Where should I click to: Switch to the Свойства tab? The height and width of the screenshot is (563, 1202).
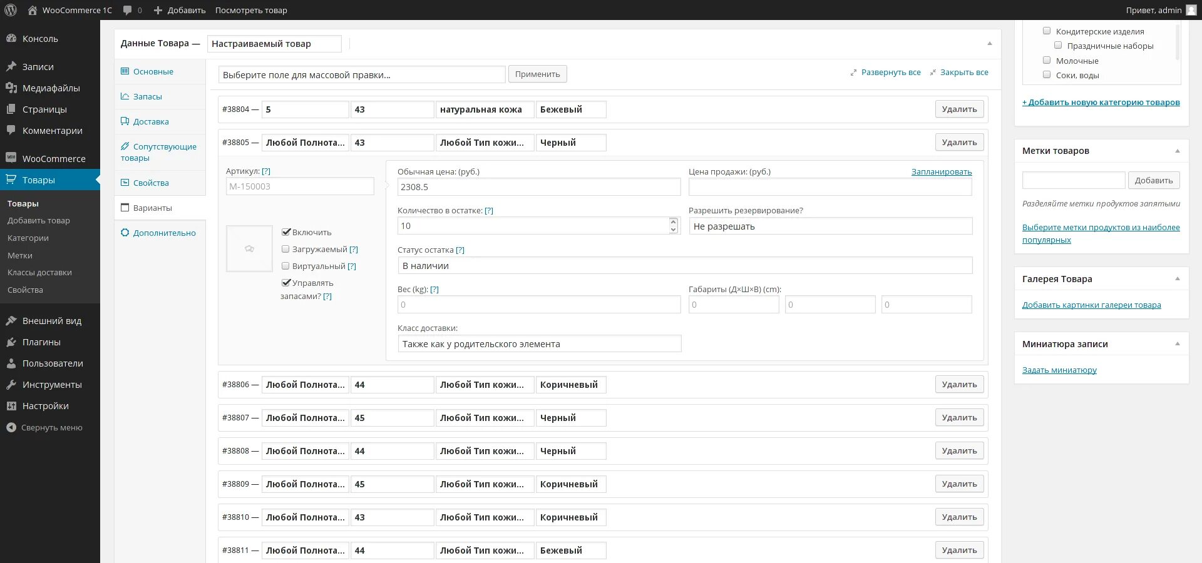tap(151, 183)
